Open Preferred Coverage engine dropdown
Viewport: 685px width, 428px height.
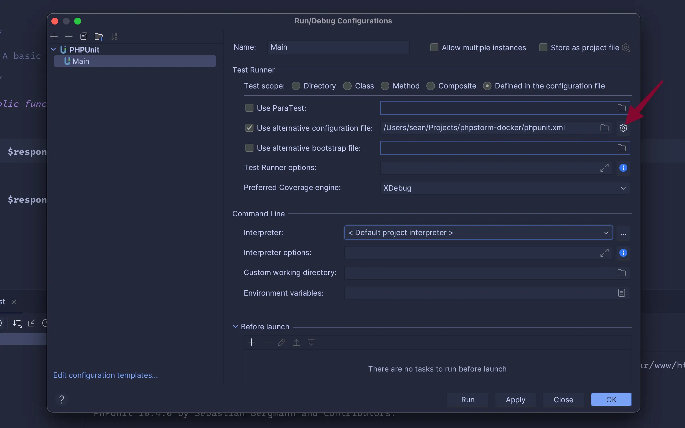tap(505, 188)
